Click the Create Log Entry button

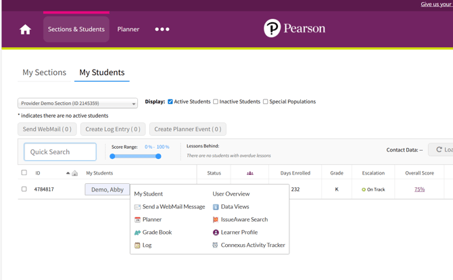[113, 129]
